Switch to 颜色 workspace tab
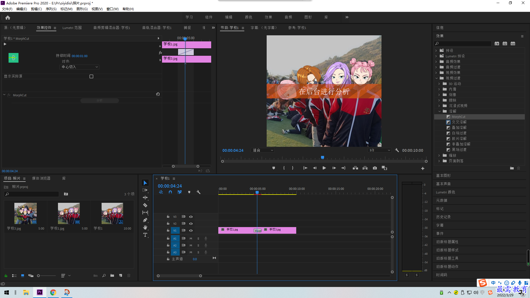Viewport: 530px width, 298px height. coord(248,17)
